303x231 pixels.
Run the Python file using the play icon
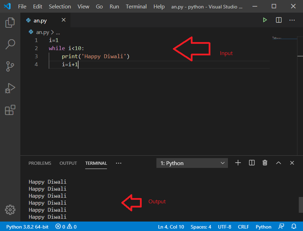click(x=265, y=20)
